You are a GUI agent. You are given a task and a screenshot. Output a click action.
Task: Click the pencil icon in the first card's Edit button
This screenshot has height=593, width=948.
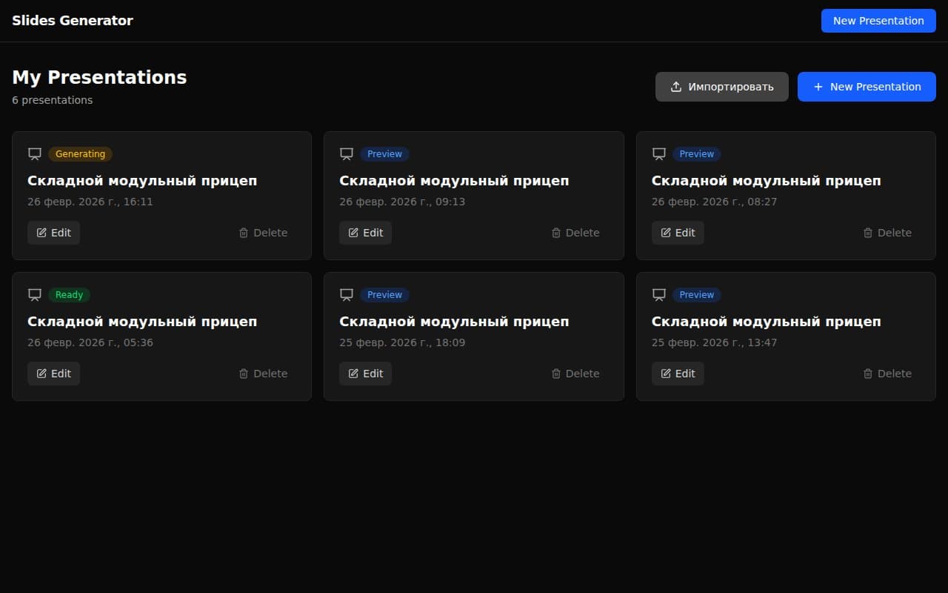click(x=42, y=232)
